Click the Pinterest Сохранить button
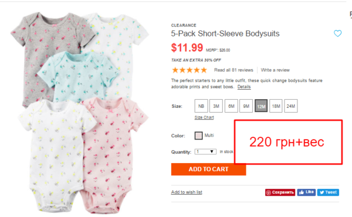 (x=280, y=192)
